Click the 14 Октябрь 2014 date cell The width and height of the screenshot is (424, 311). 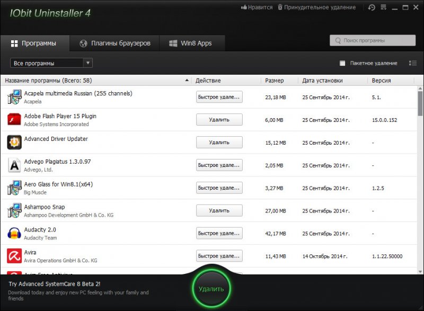pyautogui.click(x=325, y=256)
